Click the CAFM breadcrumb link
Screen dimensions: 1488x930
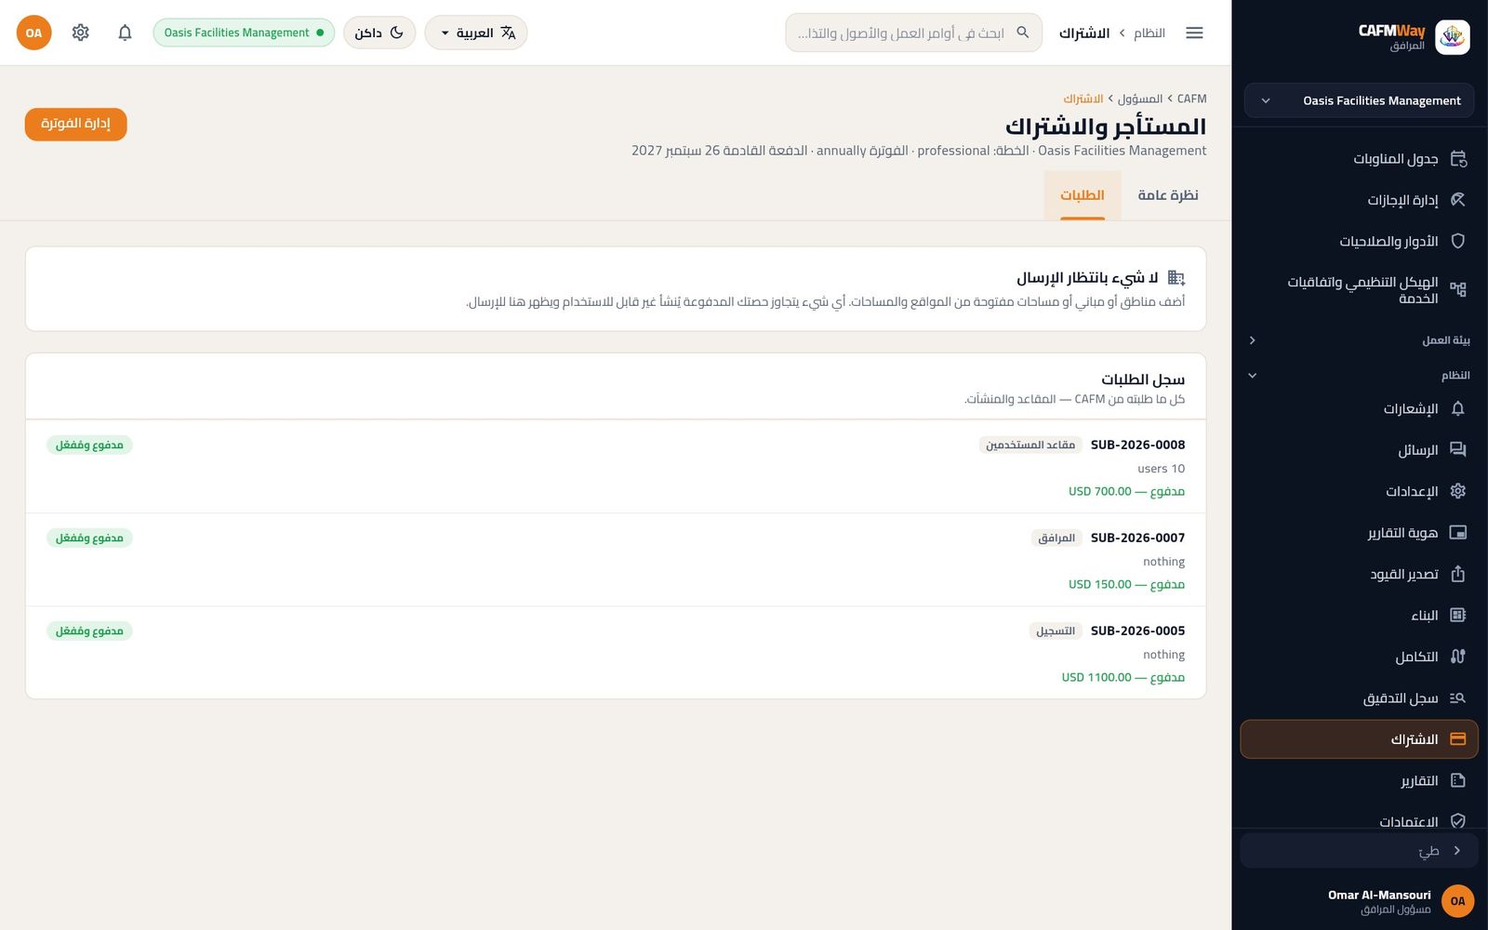coord(1191,99)
